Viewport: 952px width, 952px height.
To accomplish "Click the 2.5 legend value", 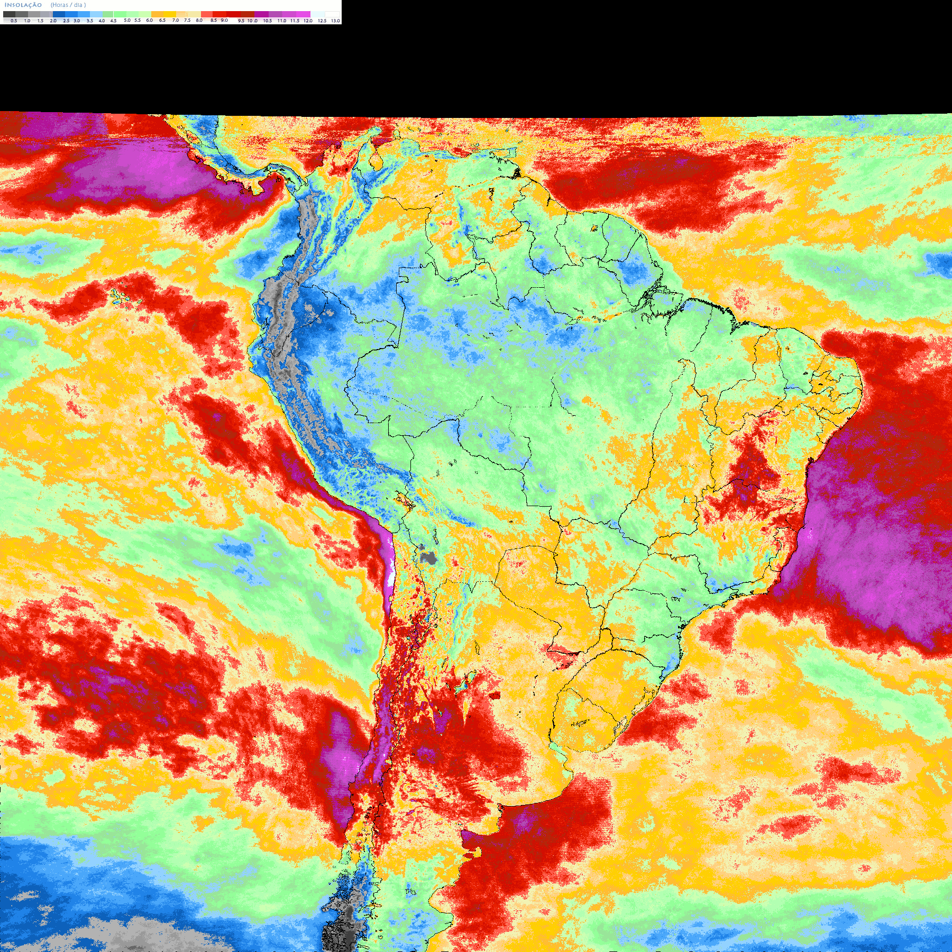I will tap(66, 21).
